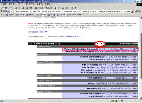Expand the address bar dropdown arrow
This screenshot has width=142, height=103.
132,11
